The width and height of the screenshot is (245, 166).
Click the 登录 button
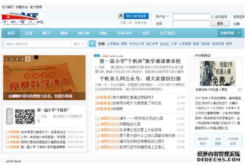tap(220, 24)
